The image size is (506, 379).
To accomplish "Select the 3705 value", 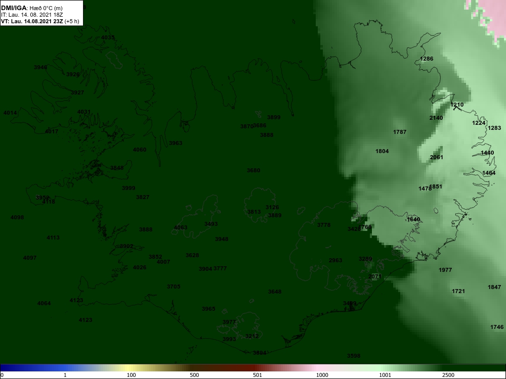I will [x=174, y=287].
